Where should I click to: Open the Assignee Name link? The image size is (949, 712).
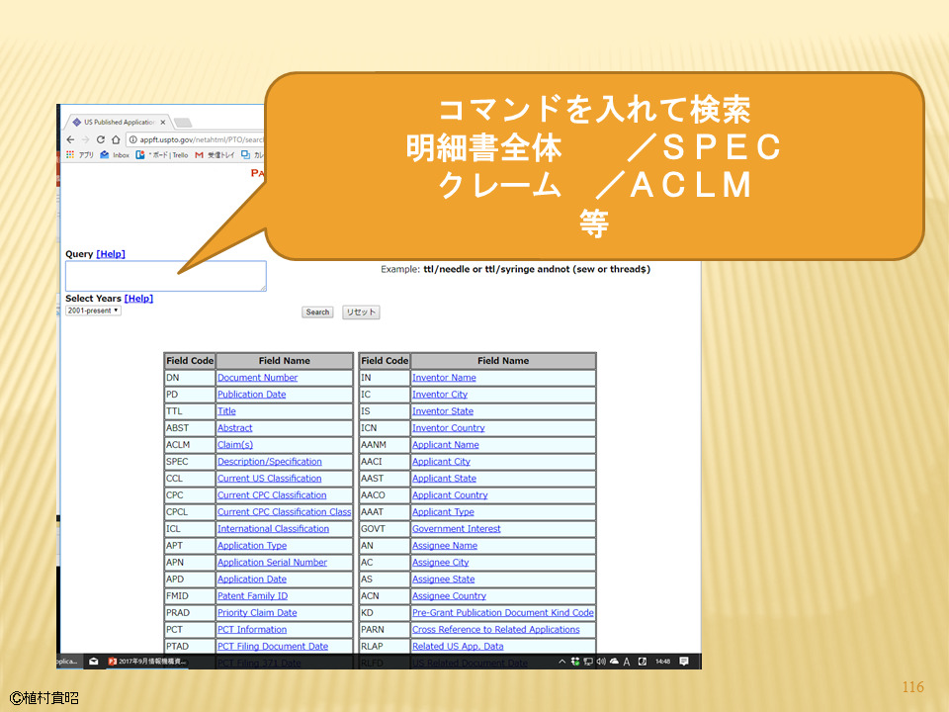point(445,546)
